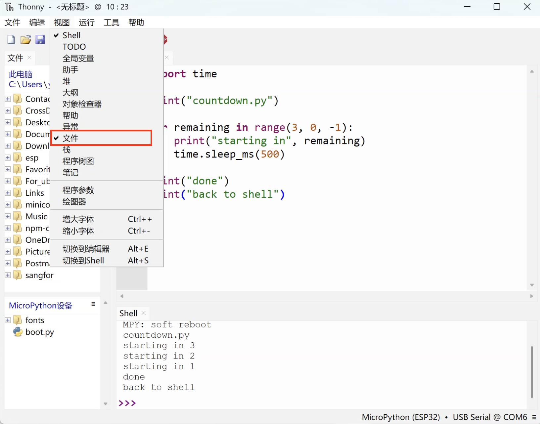The height and width of the screenshot is (424, 540).
Task: Click the Shell vertical scrollbar handle
Action: [x=531, y=372]
